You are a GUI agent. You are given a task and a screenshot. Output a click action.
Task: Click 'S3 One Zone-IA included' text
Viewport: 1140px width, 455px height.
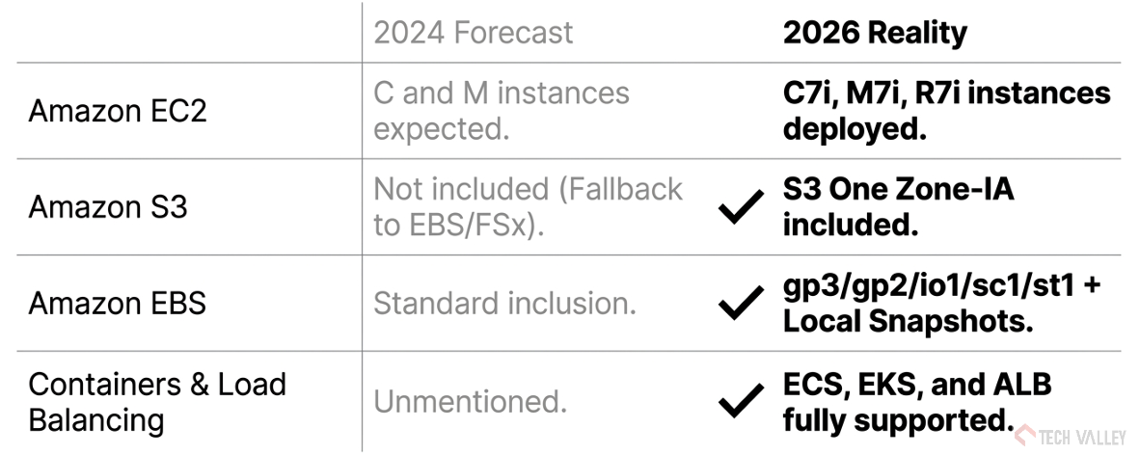tap(899, 207)
